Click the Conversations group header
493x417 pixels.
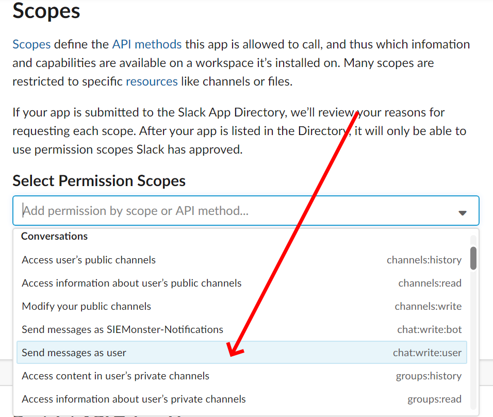55,236
